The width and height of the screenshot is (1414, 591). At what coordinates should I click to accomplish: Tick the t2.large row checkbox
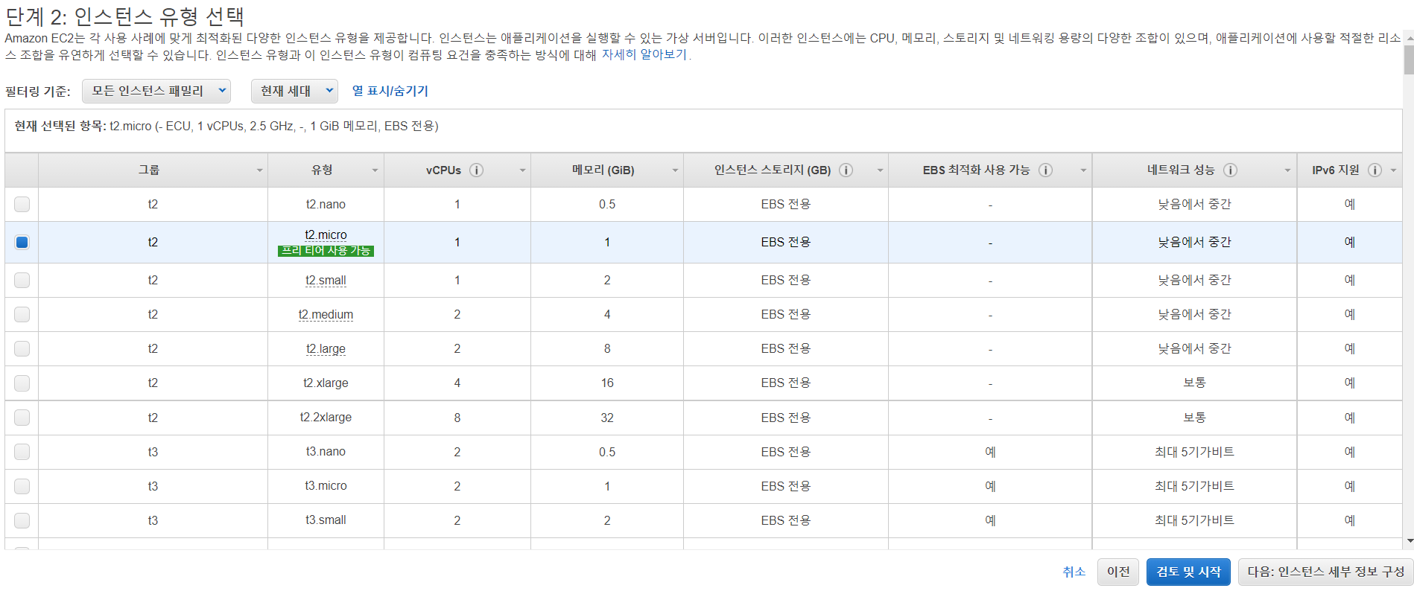pyautogui.click(x=22, y=348)
